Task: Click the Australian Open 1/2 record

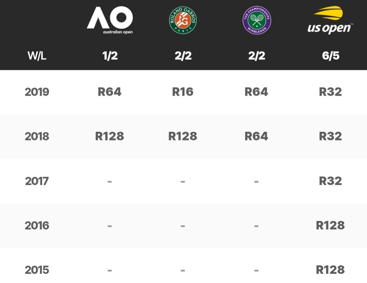Action: [x=110, y=55]
